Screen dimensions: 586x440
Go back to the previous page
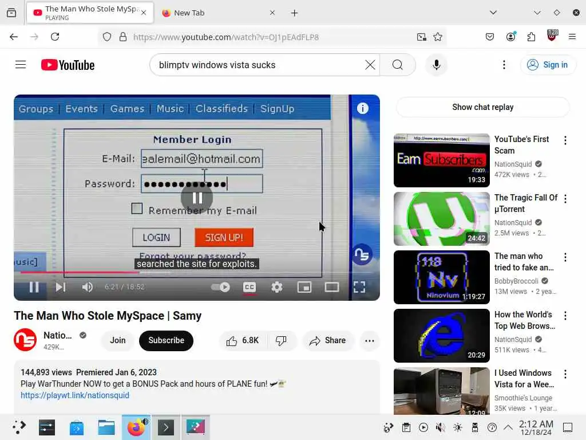pos(14,37)
